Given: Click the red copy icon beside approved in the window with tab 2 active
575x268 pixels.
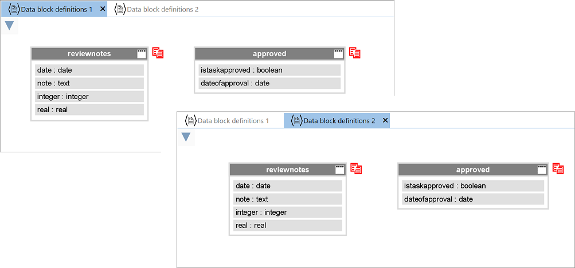Looking at the screenshot, I should coord(558,168).
